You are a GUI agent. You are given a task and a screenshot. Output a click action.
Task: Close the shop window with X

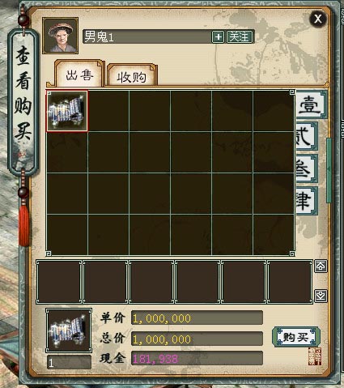(x=318, y=19)
